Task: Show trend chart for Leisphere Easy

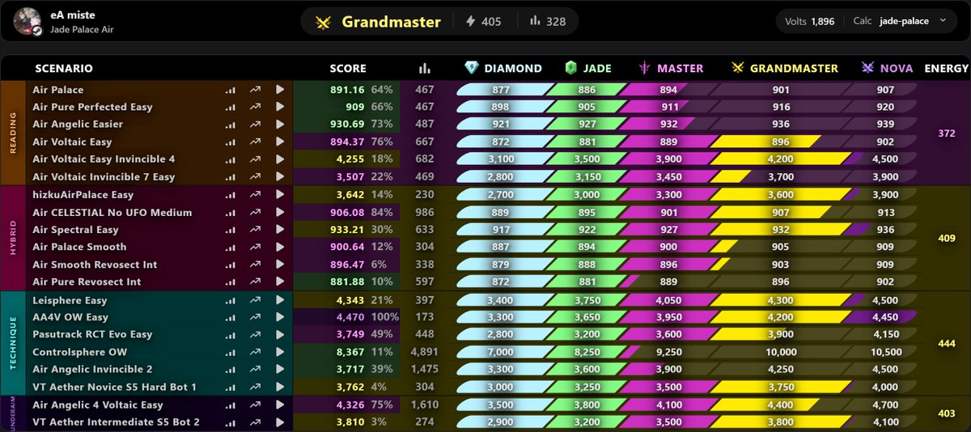Action: tap(256, 300)
